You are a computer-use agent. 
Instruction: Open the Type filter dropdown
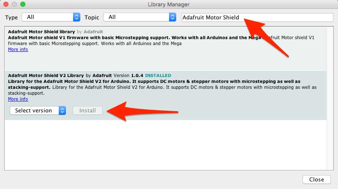coord(51,17)
